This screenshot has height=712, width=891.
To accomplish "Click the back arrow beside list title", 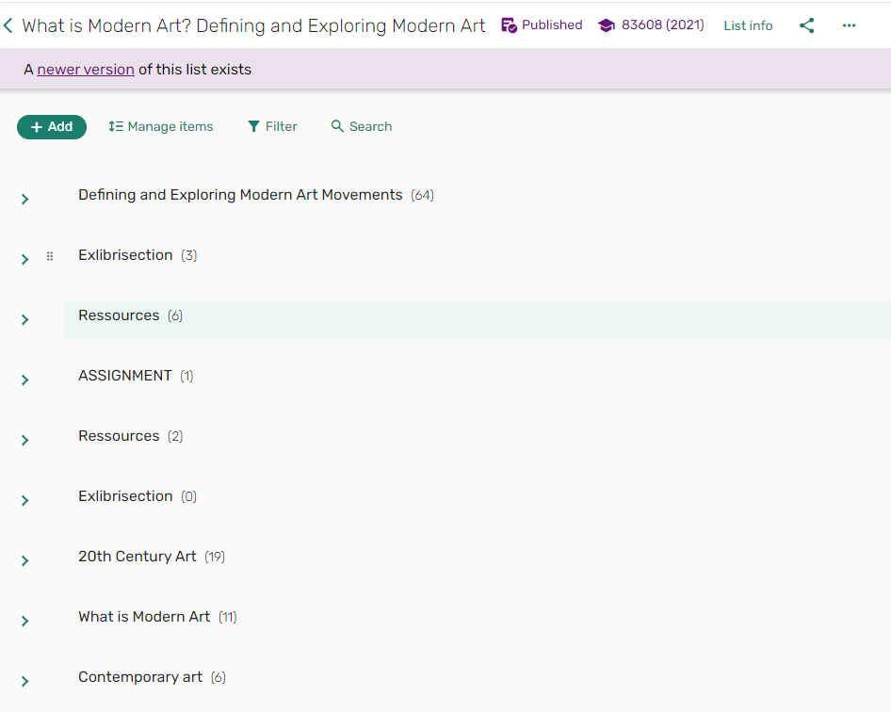I will 8,25.
